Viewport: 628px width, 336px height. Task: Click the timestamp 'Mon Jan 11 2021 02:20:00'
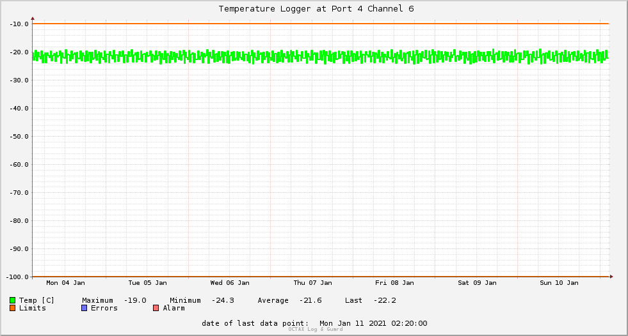tap(373, 323)
